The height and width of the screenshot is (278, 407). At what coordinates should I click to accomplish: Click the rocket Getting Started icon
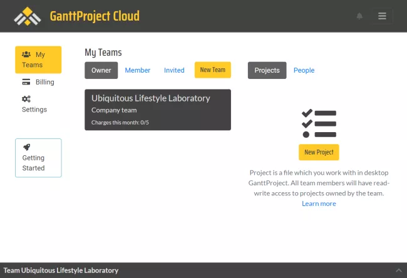coord(27,147)
